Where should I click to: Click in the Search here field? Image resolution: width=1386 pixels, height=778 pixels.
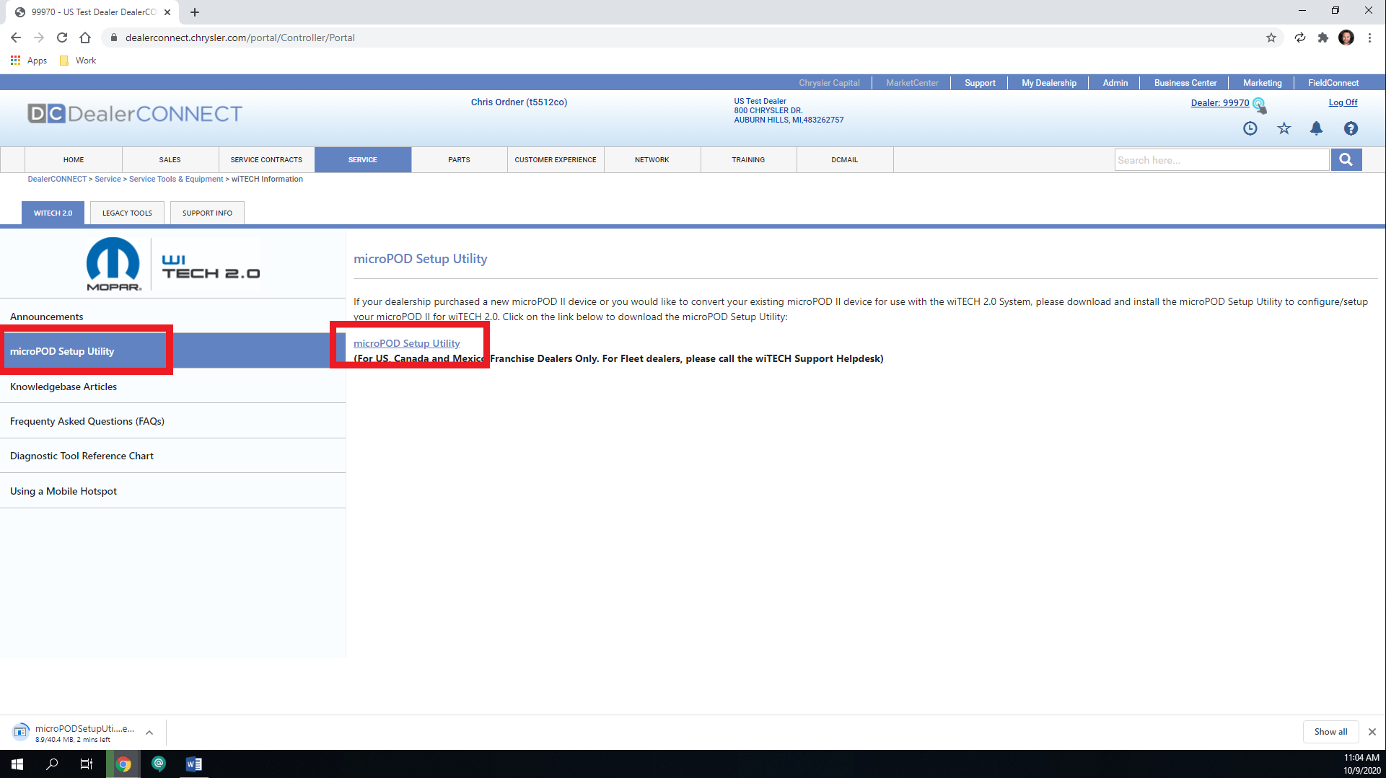(1221, 160)
